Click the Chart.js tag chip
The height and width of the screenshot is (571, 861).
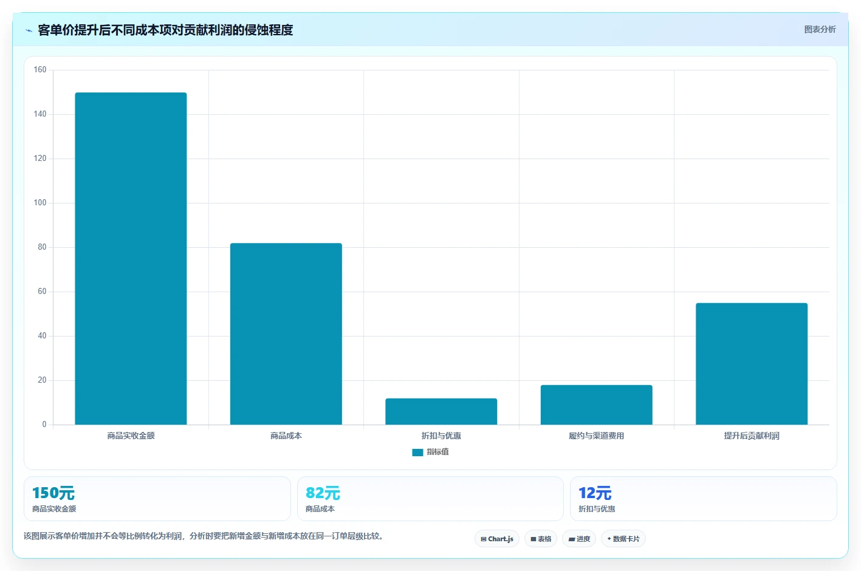tap(497, 539)
